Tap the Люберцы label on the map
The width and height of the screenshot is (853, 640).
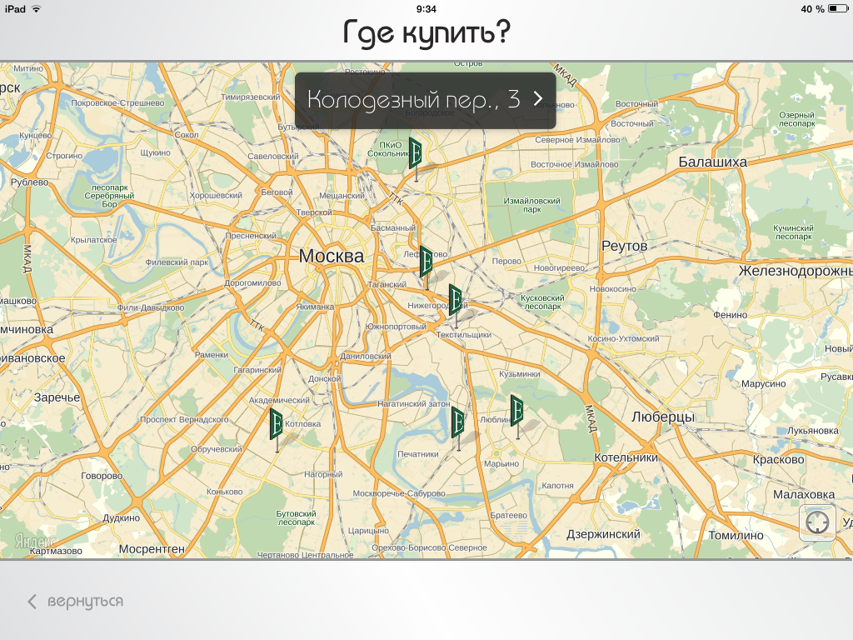[x=663, y=417]
